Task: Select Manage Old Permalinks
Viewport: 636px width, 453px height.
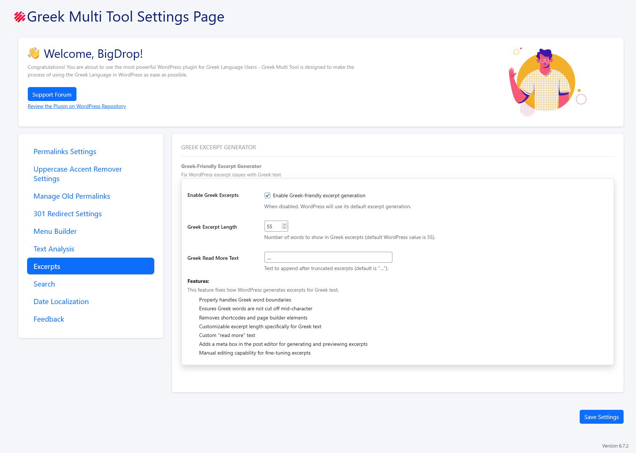Action: [72, 196]
